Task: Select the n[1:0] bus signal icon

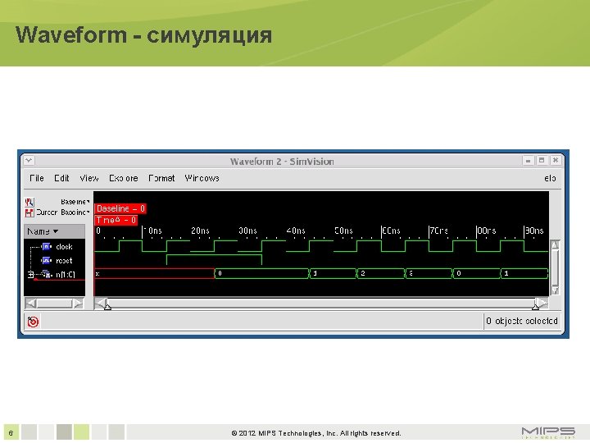Action: tap(47, 274)
